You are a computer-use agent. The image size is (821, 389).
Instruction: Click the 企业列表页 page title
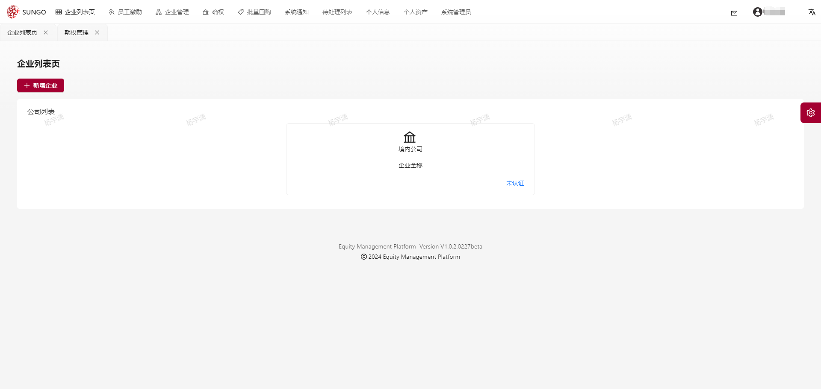tap(38, 64)
